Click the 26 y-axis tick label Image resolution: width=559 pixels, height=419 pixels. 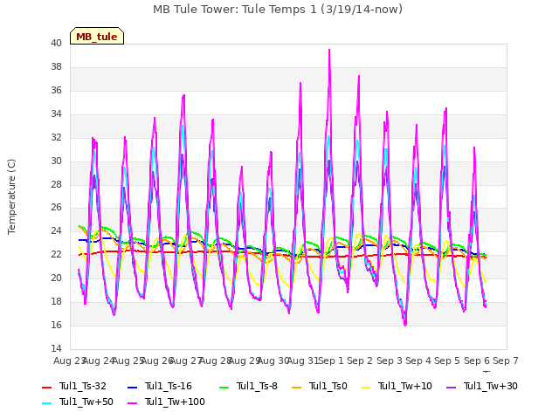point(56,207)
